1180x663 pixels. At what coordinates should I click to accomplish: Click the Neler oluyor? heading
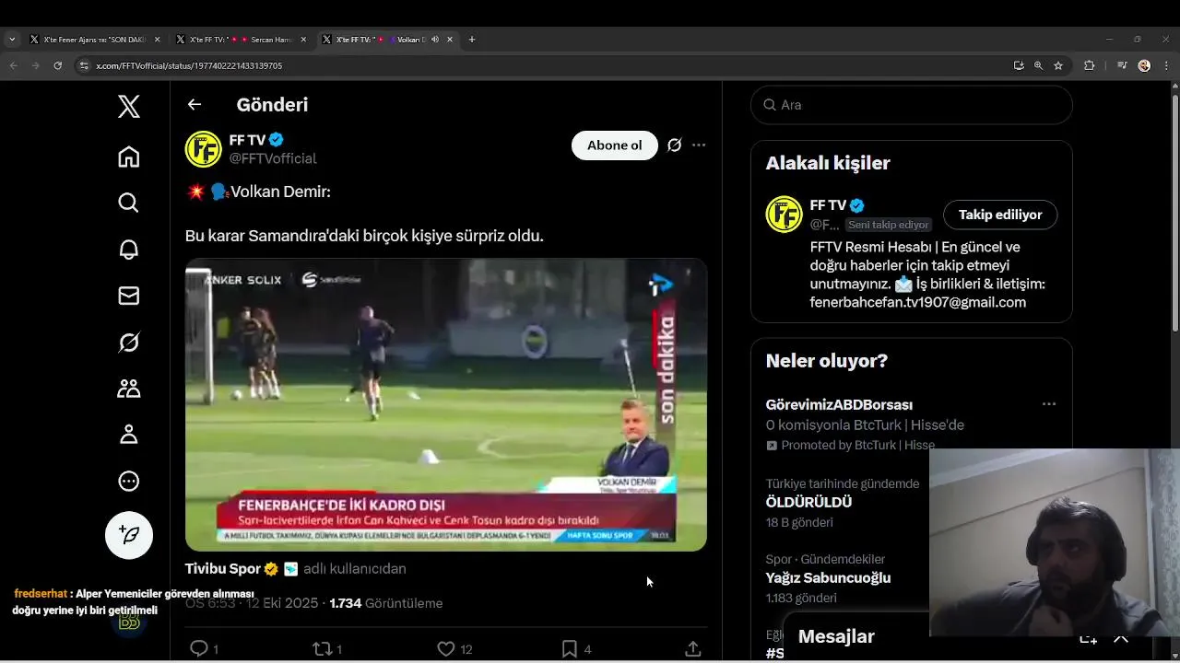tap(827, 361)
